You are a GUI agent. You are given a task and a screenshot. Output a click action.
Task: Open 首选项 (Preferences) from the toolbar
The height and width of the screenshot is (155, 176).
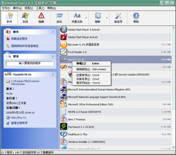point(118,18)
